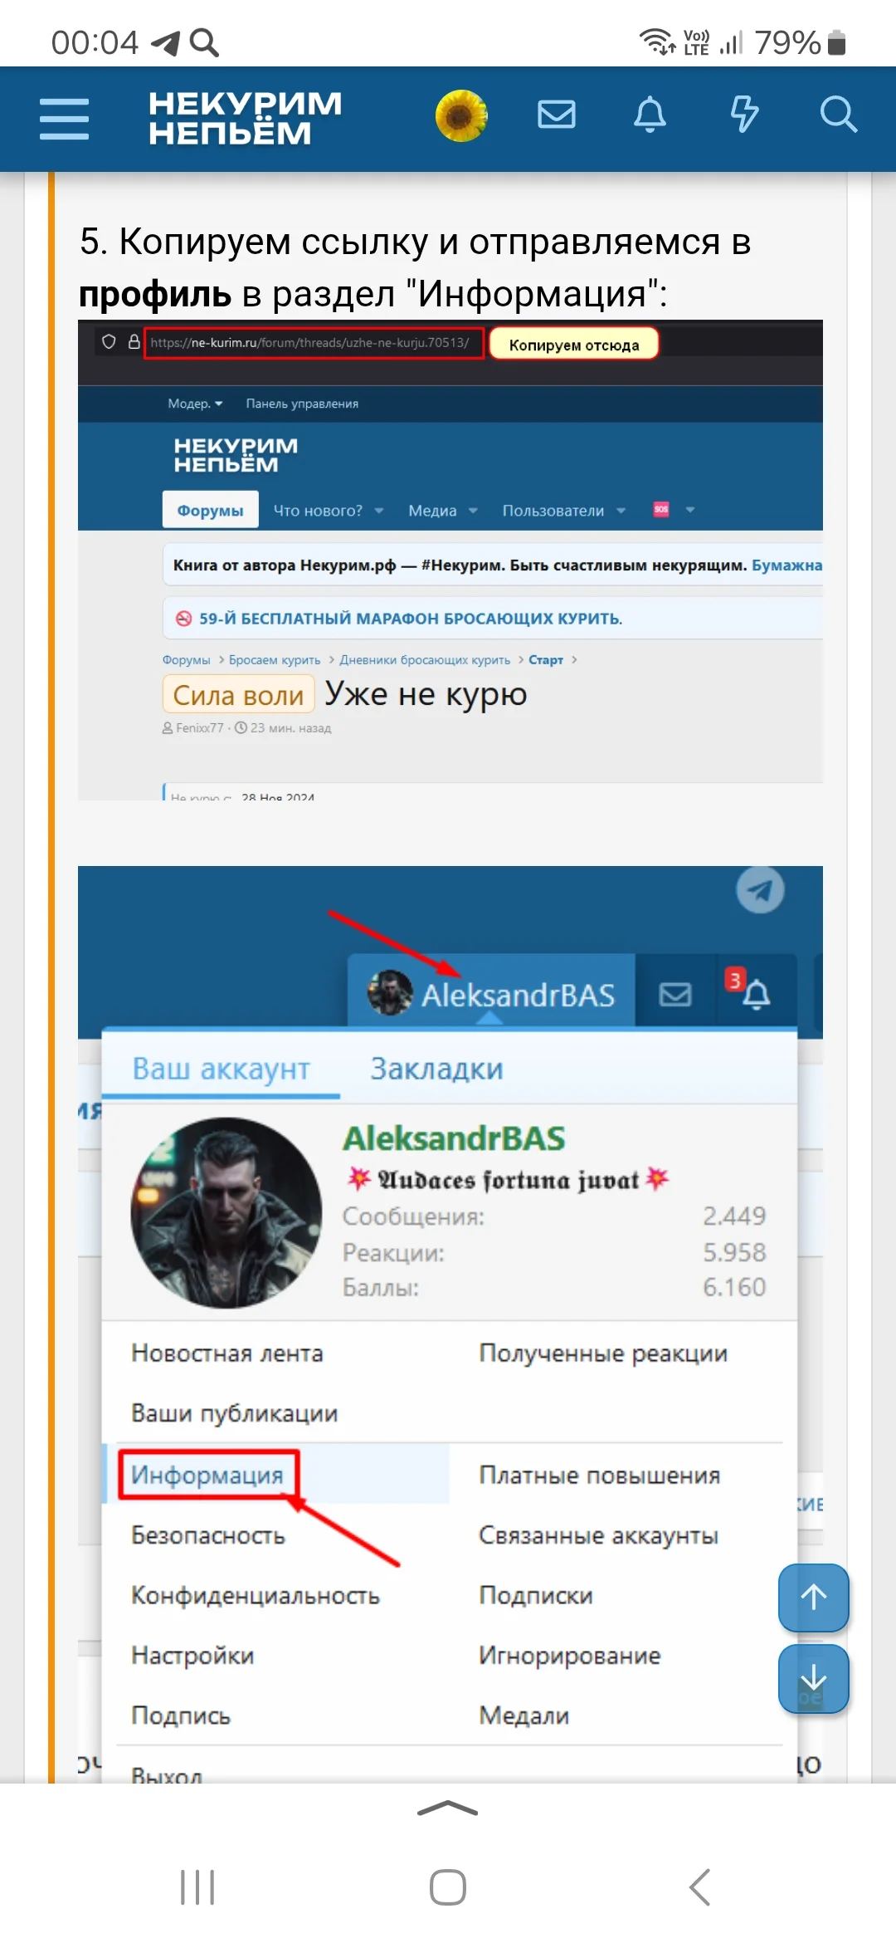Tap Игнорирование in the account menu image
The image size is (896, 1943).
(x=570, y=1655)
